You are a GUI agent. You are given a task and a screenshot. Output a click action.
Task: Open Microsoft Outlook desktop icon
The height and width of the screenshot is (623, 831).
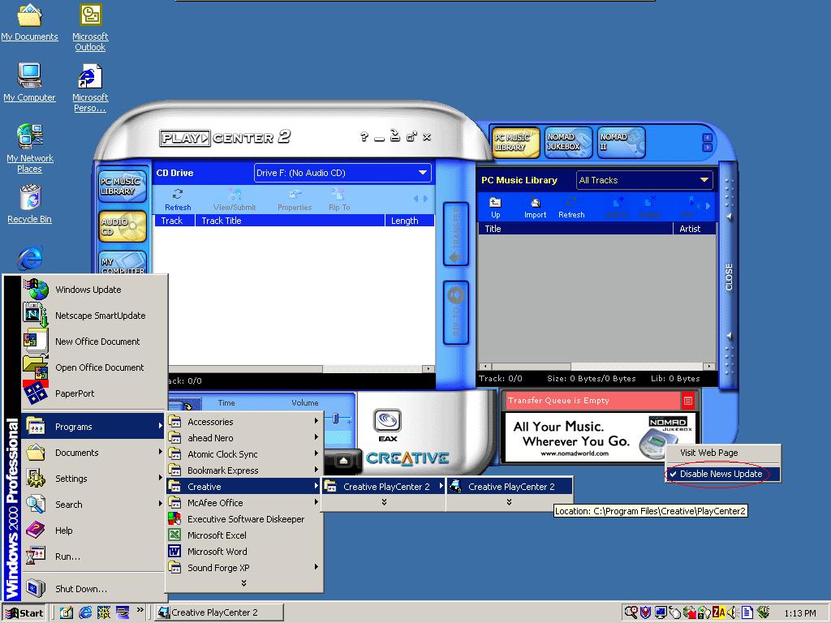point(90,27)
